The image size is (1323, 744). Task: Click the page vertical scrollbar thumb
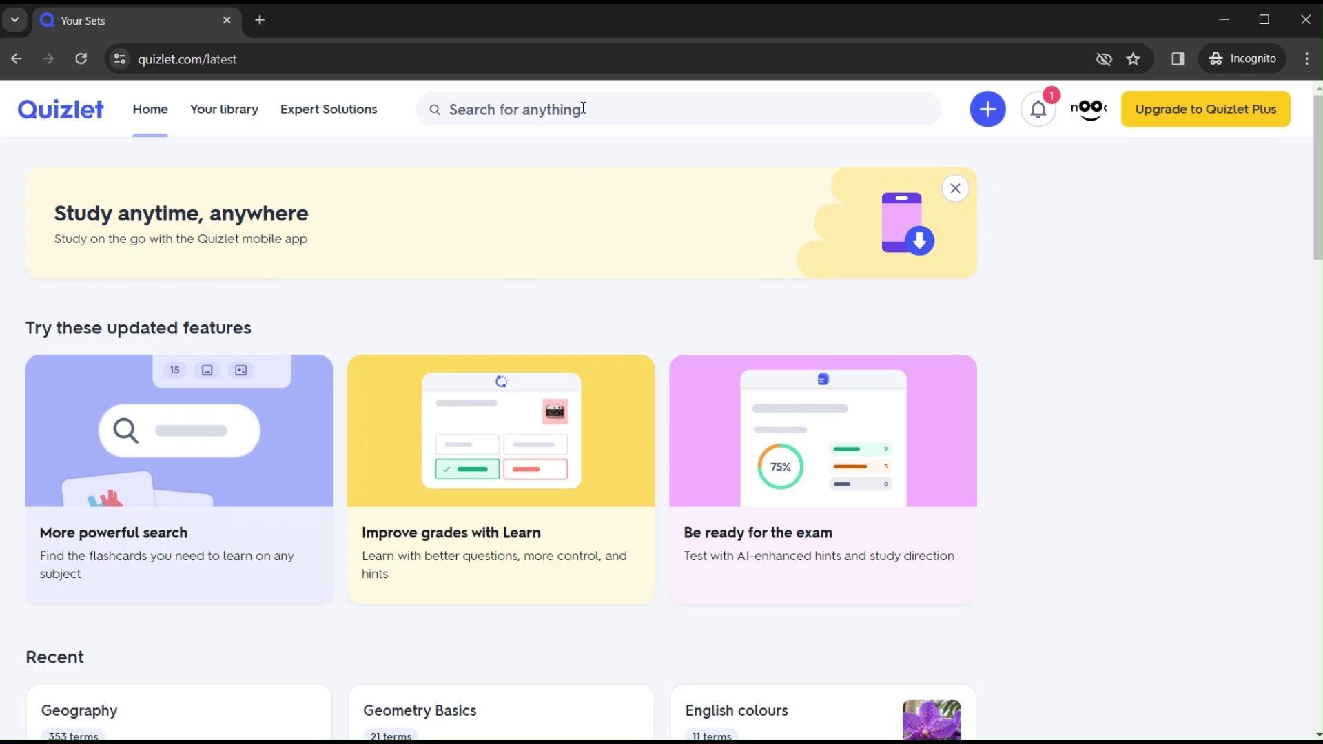click(1317, 178)
